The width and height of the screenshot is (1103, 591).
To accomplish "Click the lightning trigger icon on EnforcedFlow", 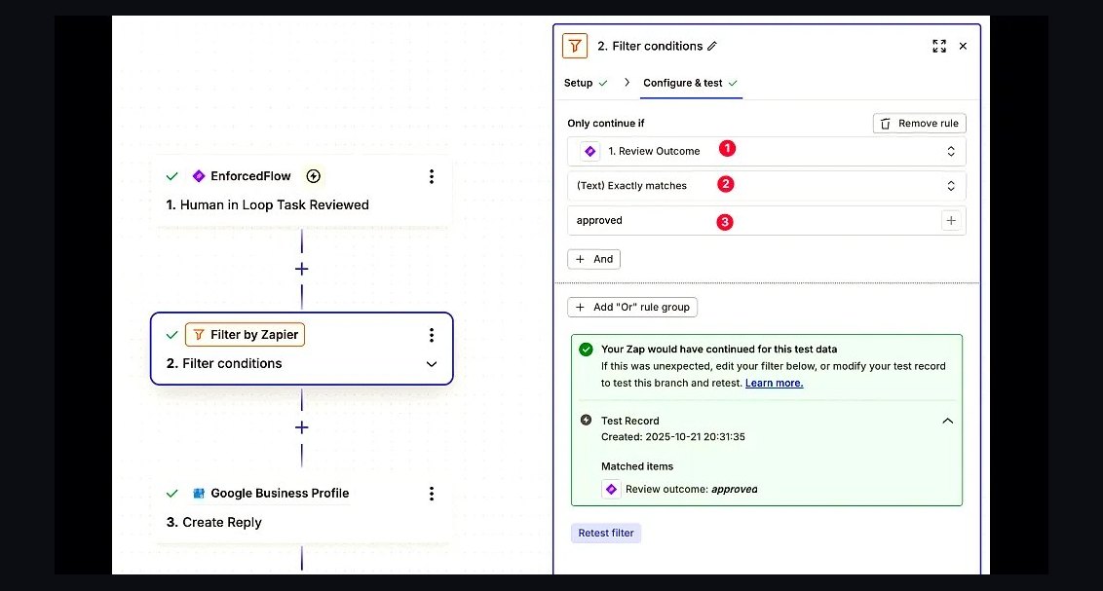I will [314, 176].
